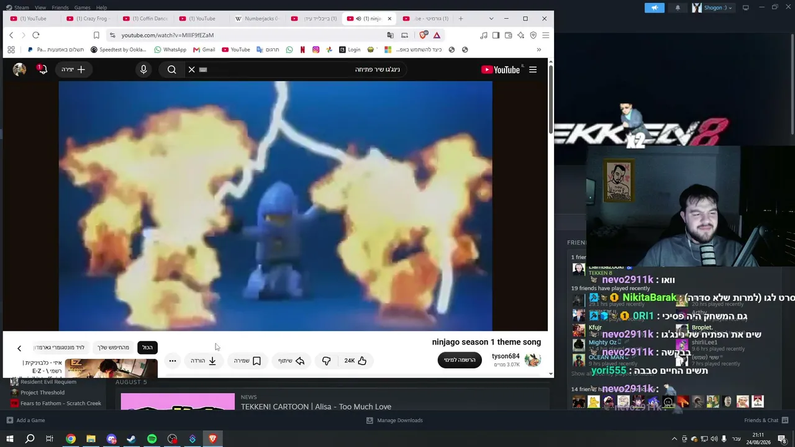Reload the YouTube page
The width and height of the screenshot is (795, 447).
pos(36,35)
